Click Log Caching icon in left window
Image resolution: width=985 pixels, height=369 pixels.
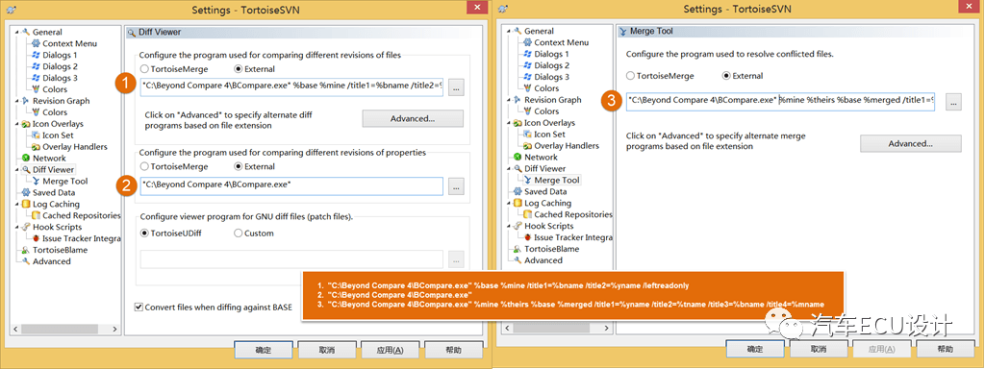(x=25, y=204)
